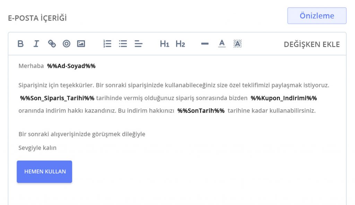The height and width of the screenshot is (205, 355).
Task: Click the %%Kupon_Indirimi%% variable tag
Action: click(284, 98)
